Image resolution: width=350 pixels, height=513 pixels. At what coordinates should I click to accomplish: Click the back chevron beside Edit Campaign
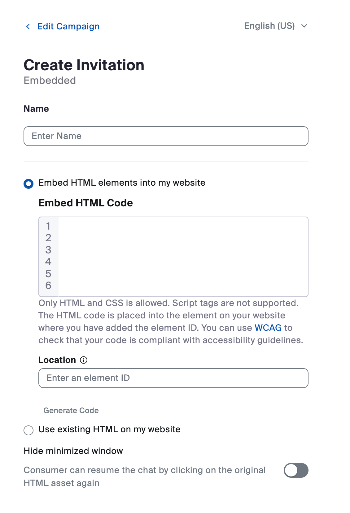28,26
